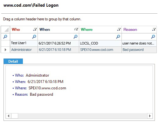
Task: Click the select-all corner triangle of grid
Action: 6,30
